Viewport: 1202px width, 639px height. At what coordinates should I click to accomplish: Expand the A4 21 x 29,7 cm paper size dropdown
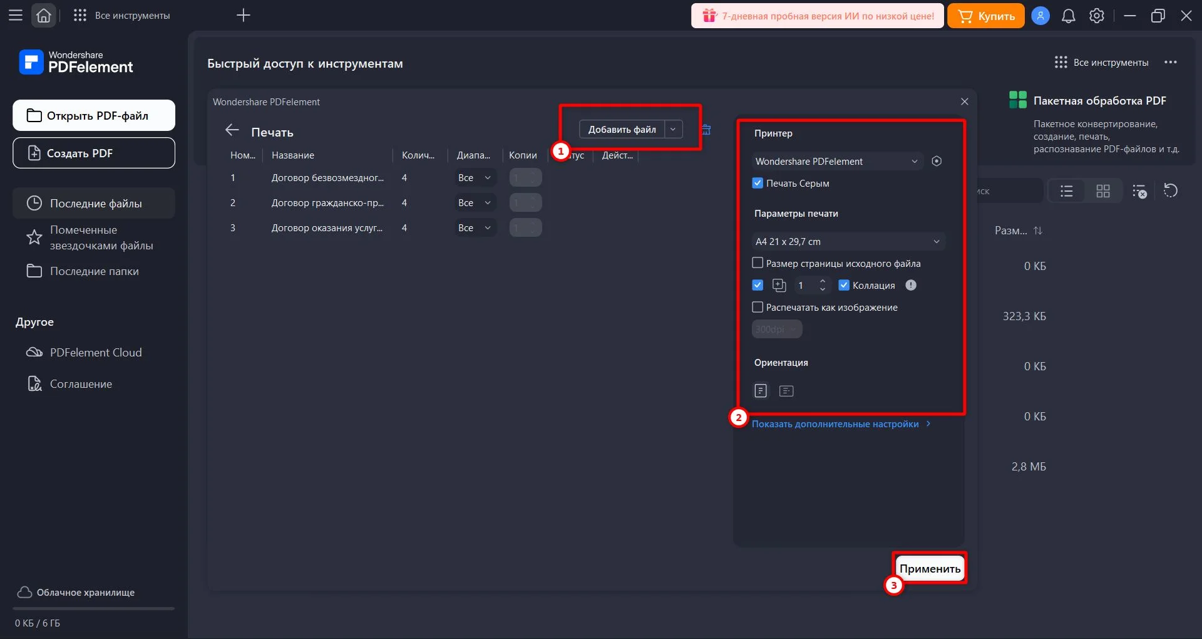tap(848, 241)
